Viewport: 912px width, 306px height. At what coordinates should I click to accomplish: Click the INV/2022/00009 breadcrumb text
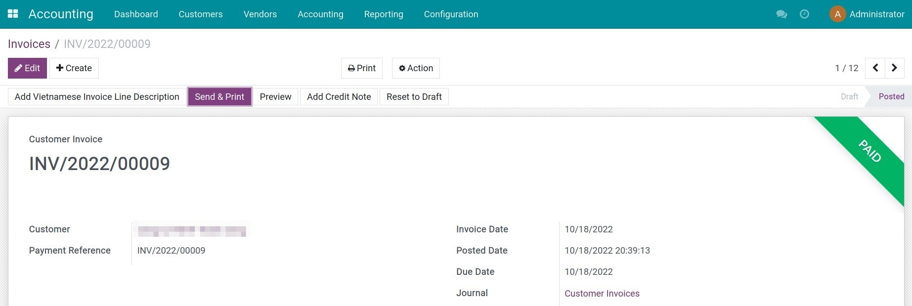(107, 44)
